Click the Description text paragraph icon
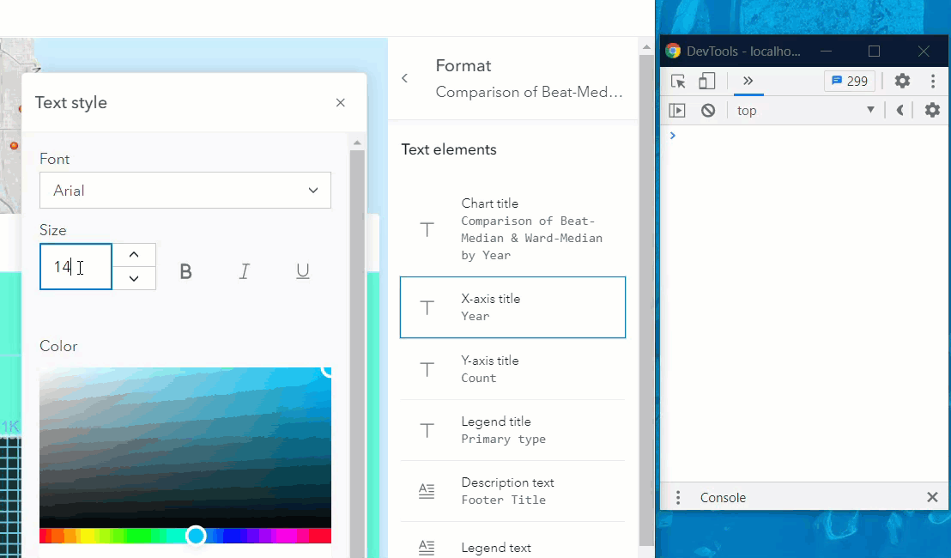Screen dimensions: 951x558 pyautogui.click(x=427, y=491)
